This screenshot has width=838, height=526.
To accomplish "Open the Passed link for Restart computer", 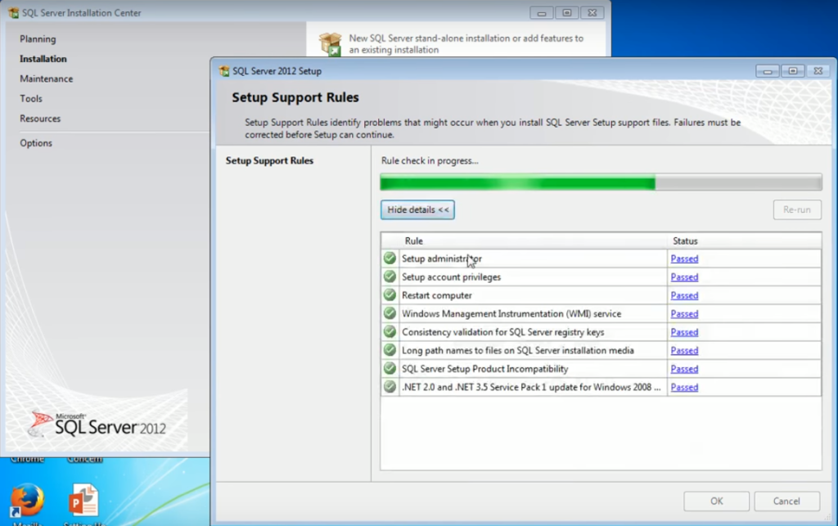I will click(683, 295).
